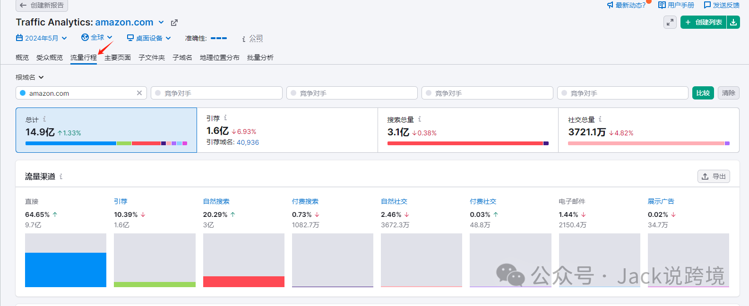749x306 pixels.
Task: Click the info icon beside 公司
Action: tap(244, 39)
